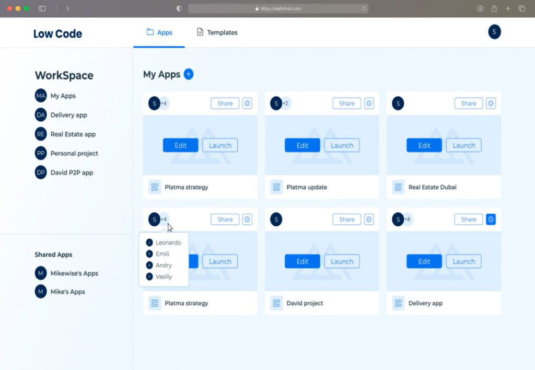Switch to the Templates tab

tap(217, 32)
